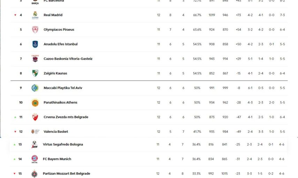Click the FC Bayern Munich logo
Image resolution: width=298 pixels, height=178 pixels.
tap(35, 159)
